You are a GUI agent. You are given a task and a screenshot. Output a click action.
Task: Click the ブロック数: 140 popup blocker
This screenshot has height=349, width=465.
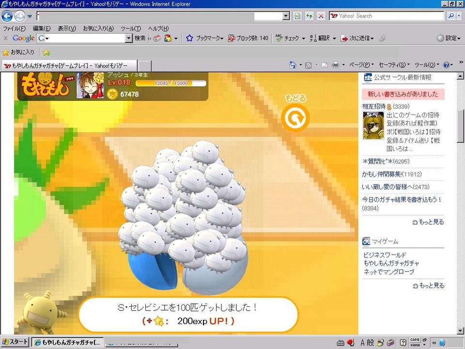click(248, 38)
